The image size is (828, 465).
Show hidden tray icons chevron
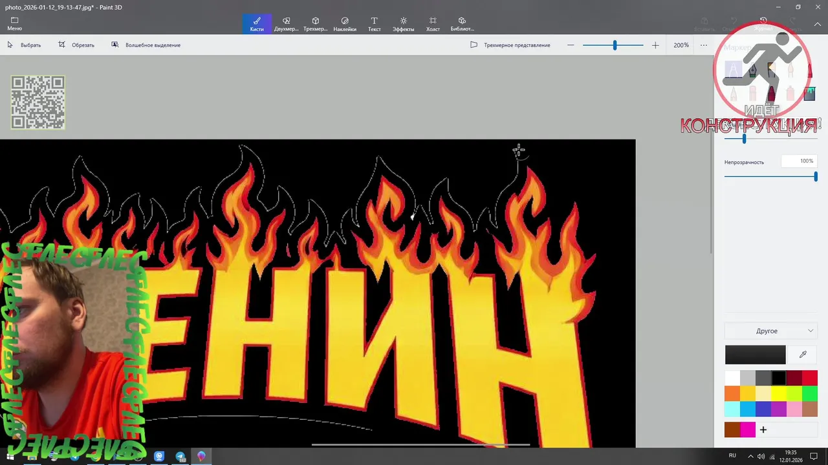(x=750, y=456)
